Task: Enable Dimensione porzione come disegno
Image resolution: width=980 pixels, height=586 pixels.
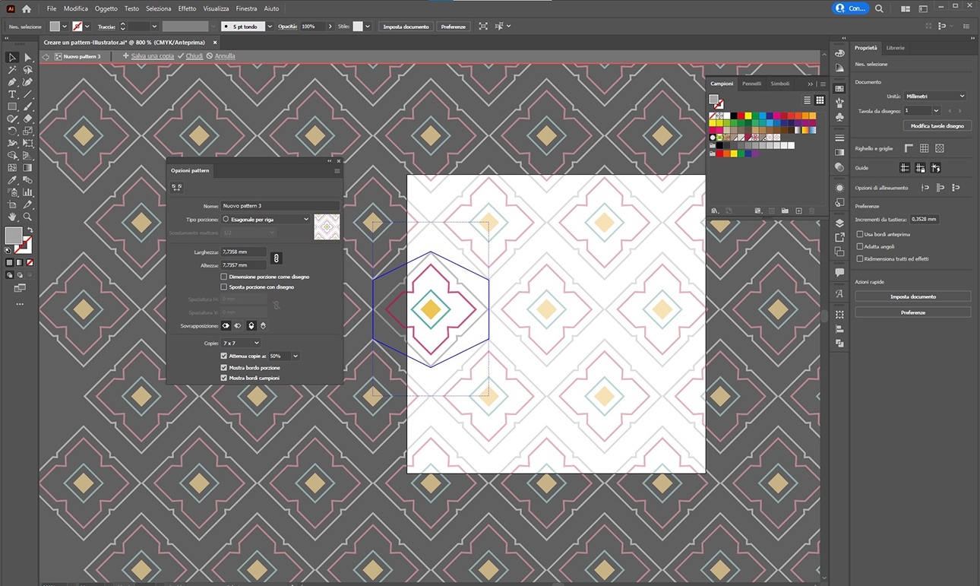Action: click(224, 277)
